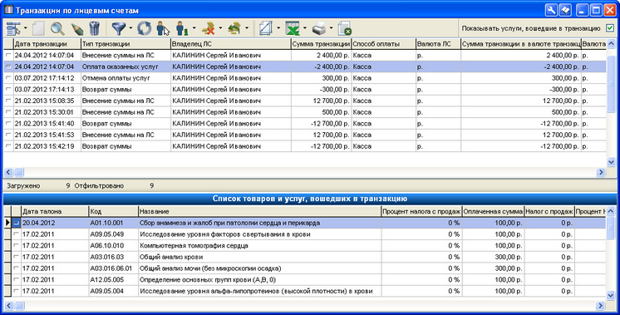The height and width of the screenshot is (315, 620).
Task: Click the trash bin delete icon
Action: (x=95, y=28)
